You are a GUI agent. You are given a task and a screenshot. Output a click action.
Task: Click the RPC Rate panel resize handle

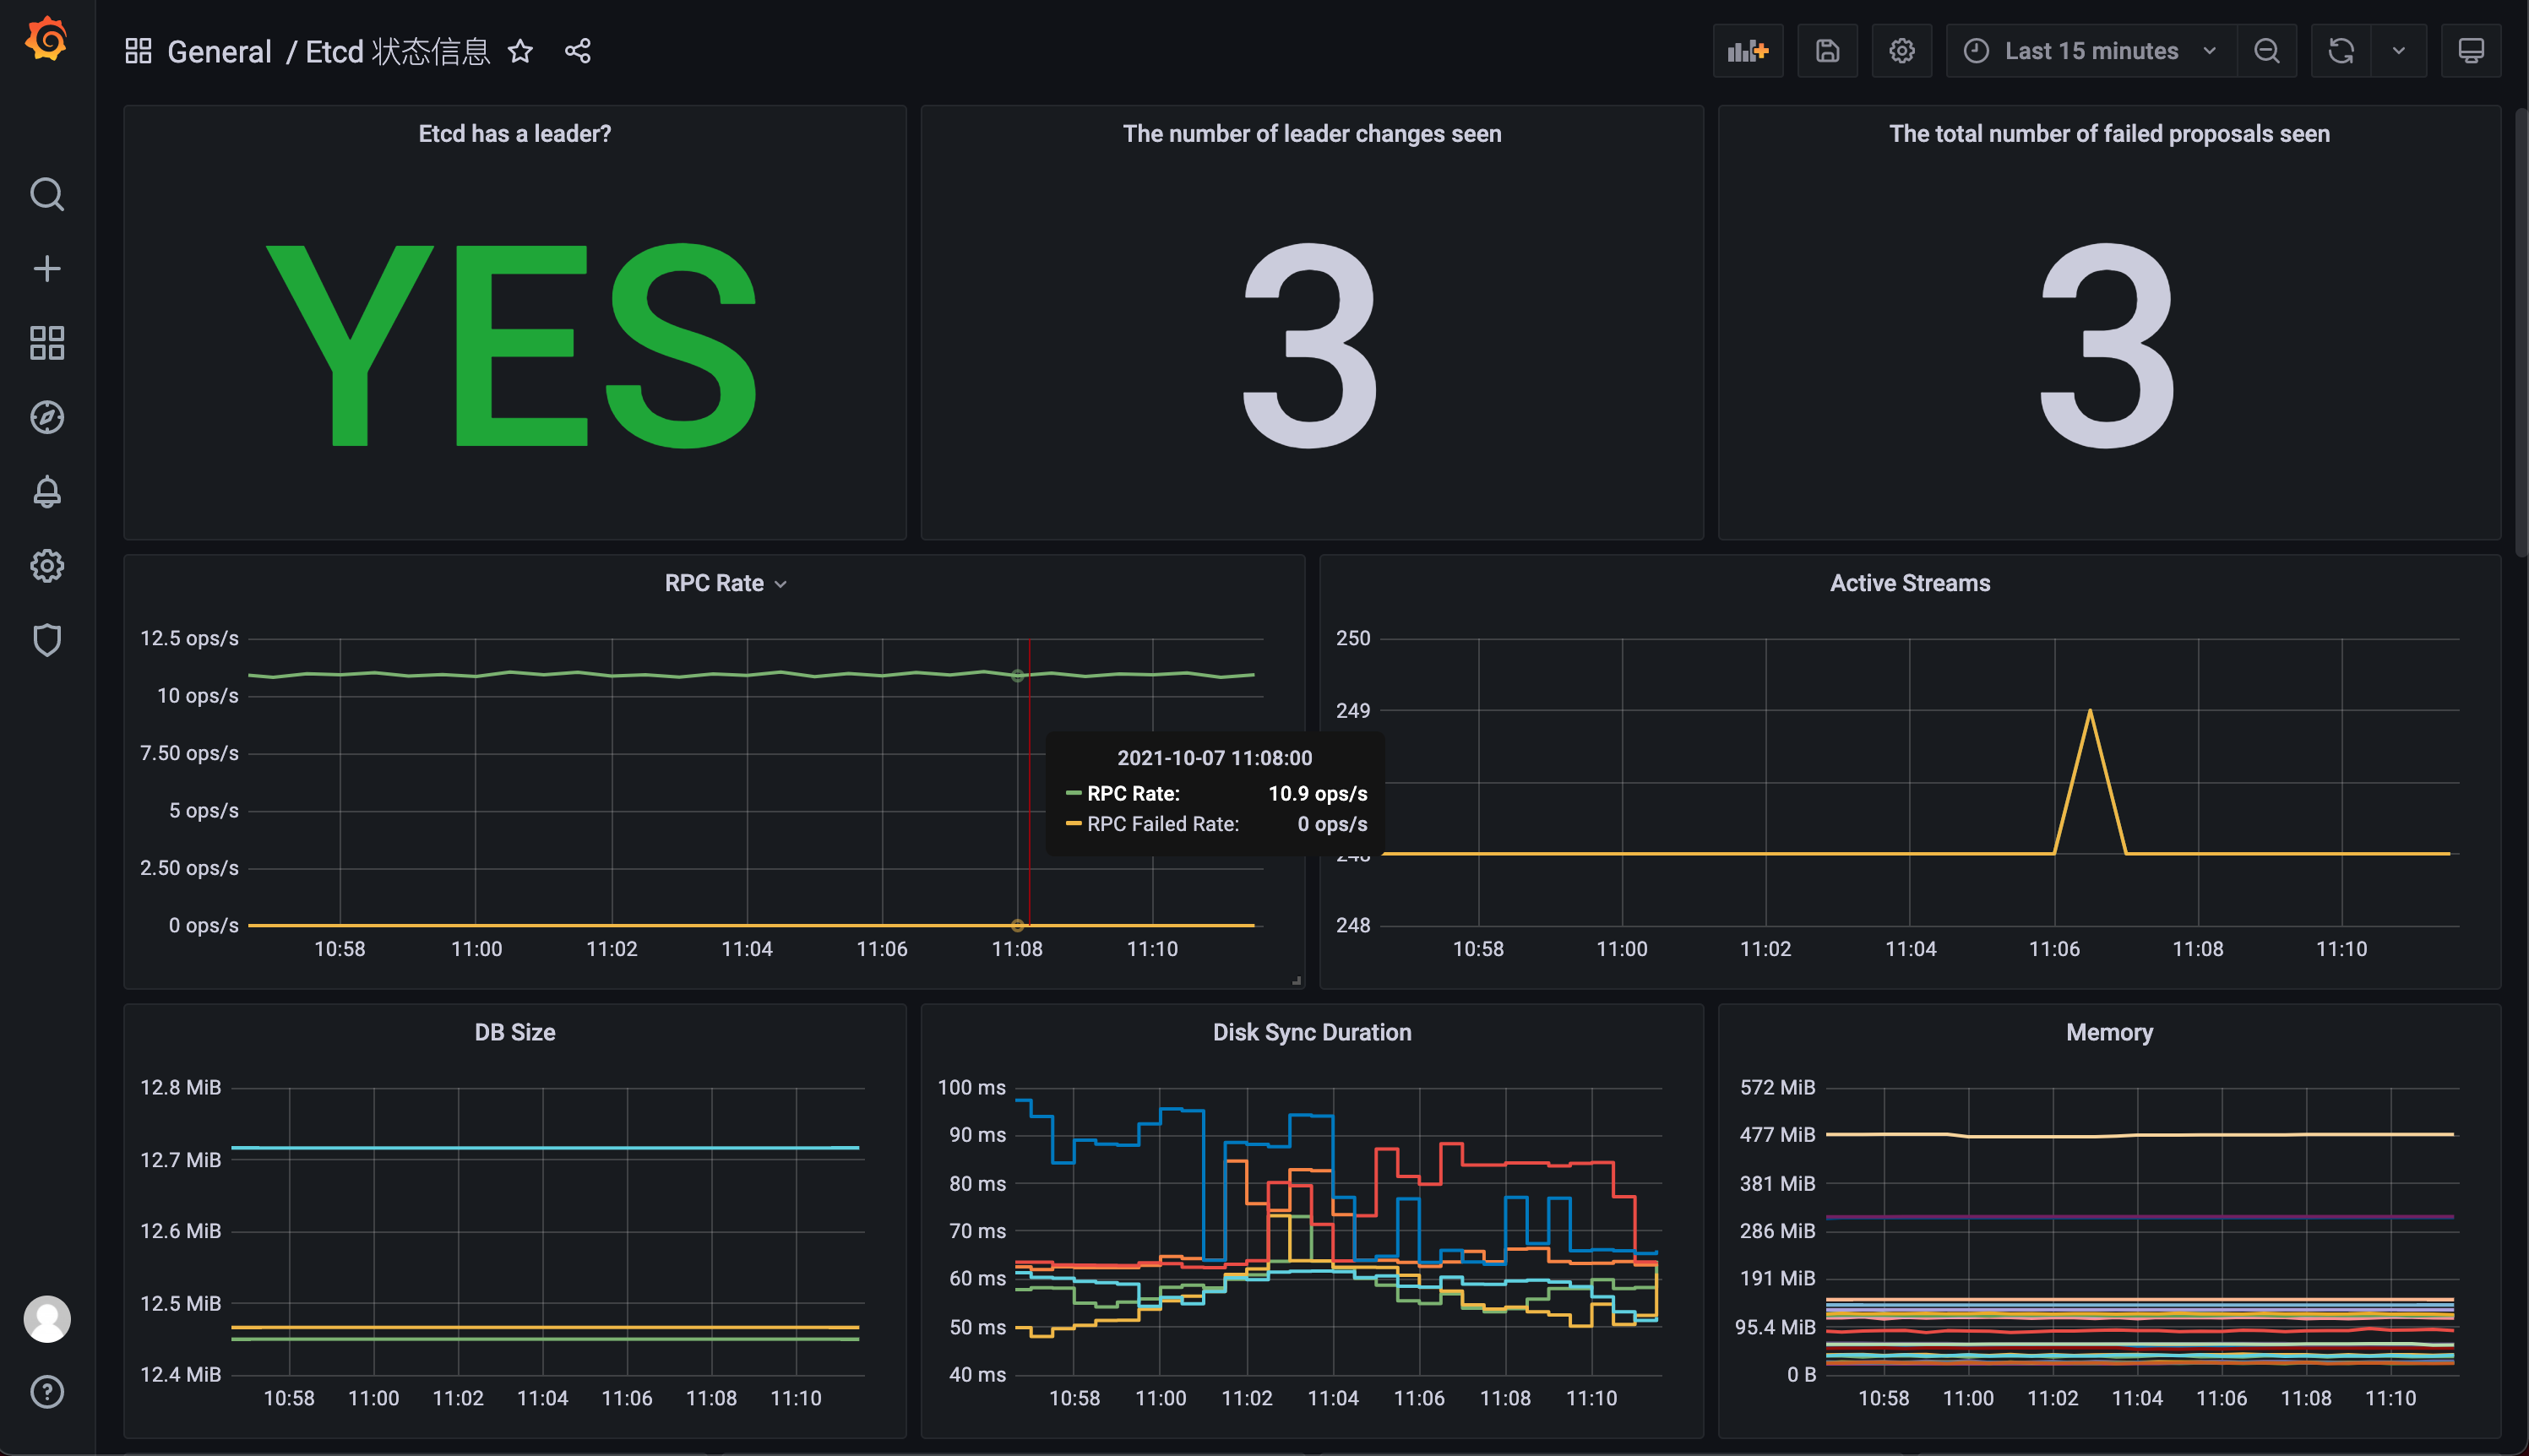(1296, 980)
